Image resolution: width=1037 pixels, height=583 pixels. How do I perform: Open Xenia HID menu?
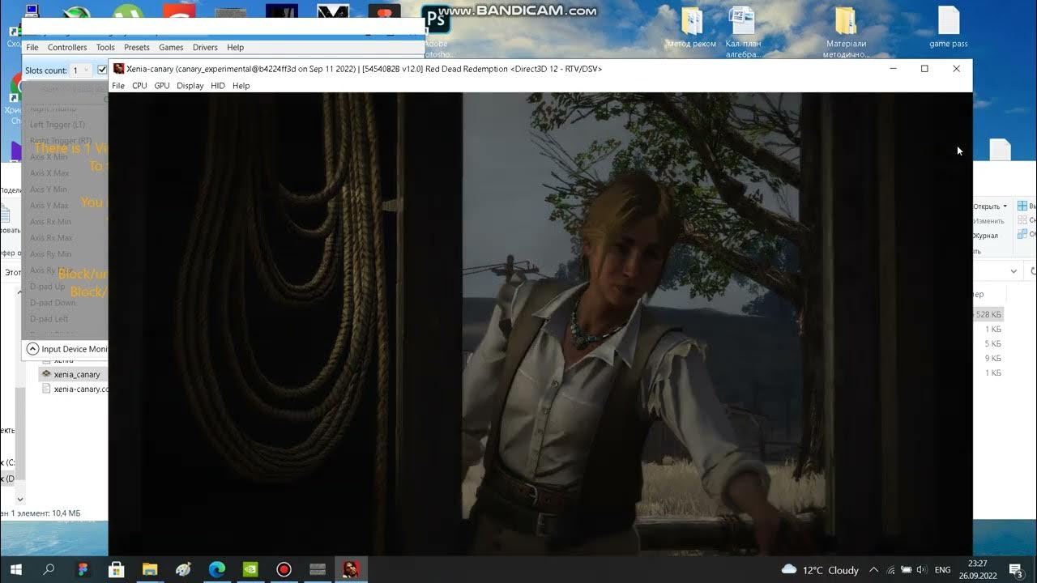click(218, 86)
